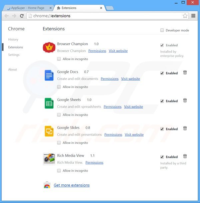
Task: Open a new tab with the new-tab button
Action: click(x=110, y=8)
